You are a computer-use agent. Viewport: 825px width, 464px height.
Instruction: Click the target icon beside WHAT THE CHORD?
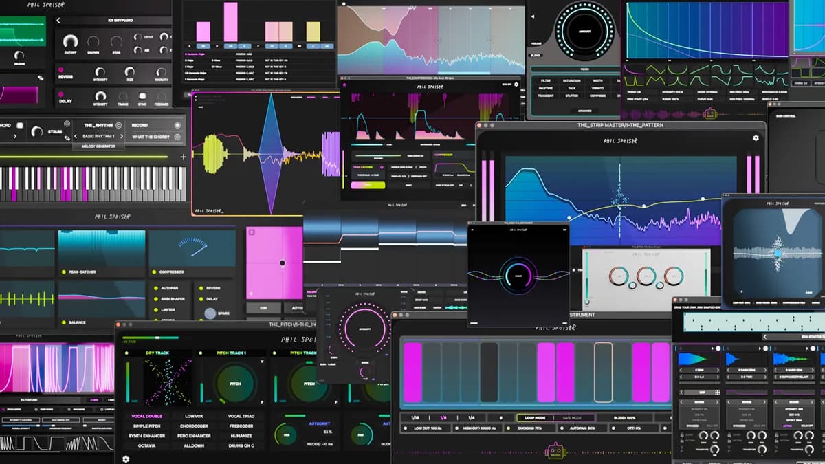pyautogui.click(x=177, y=137)
